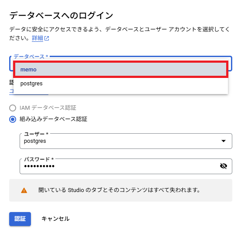Select the postgres database option

pos(121,84)
